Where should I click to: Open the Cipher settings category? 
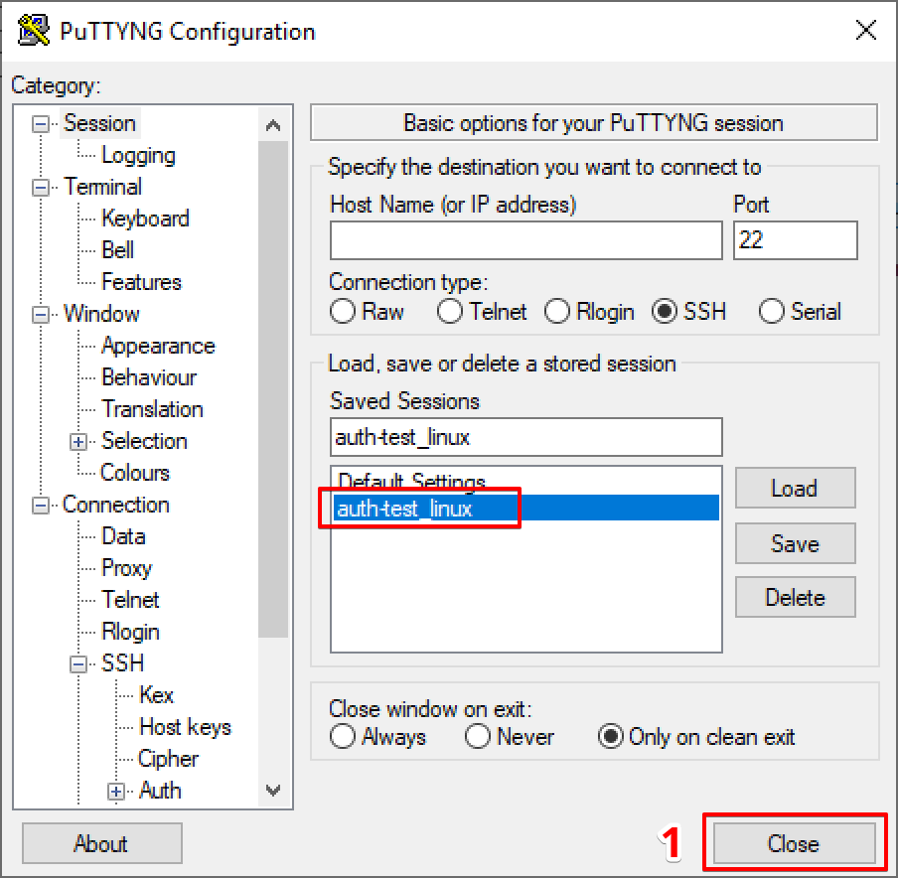pos(169,758)
